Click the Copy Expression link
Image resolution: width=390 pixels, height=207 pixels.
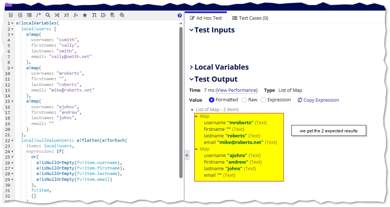[x=321, y=100]
